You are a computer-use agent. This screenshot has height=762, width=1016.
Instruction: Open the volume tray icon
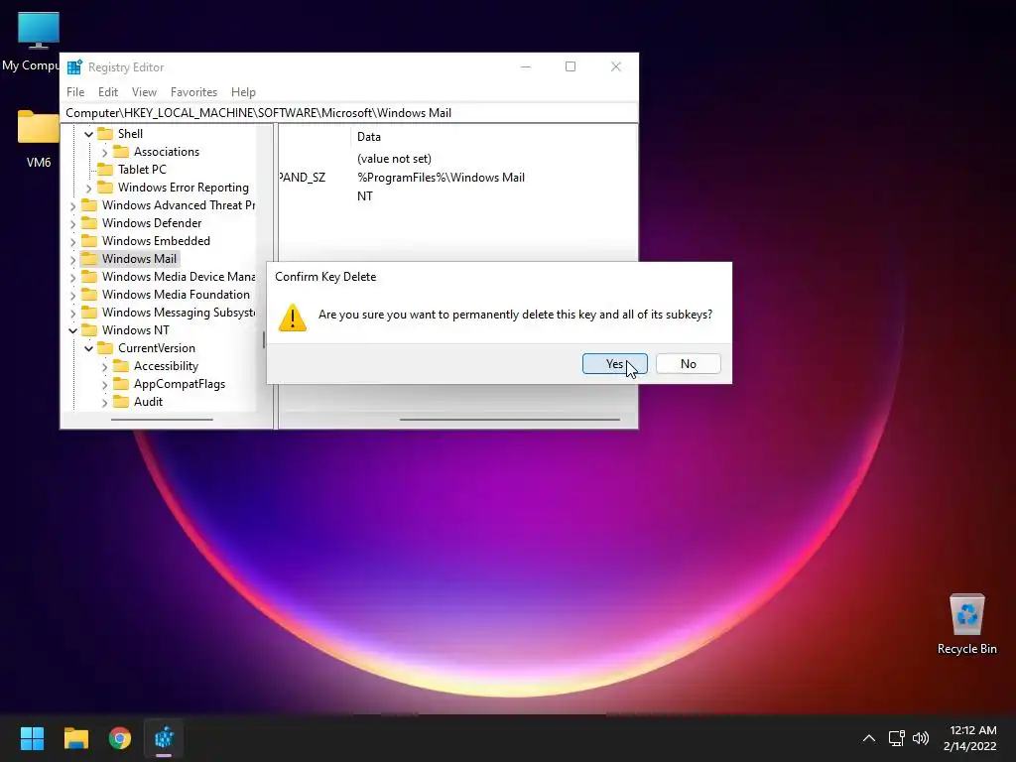920,738
